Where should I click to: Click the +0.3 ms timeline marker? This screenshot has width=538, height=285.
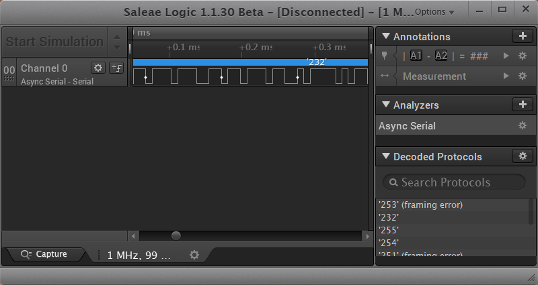(329, 48)
